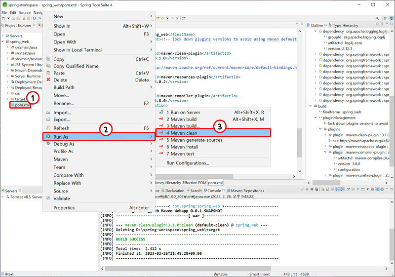This screenshot has height=277, width=395.
Task: Click the Open Perspective toolbar icon
Action: coord(385,18)
